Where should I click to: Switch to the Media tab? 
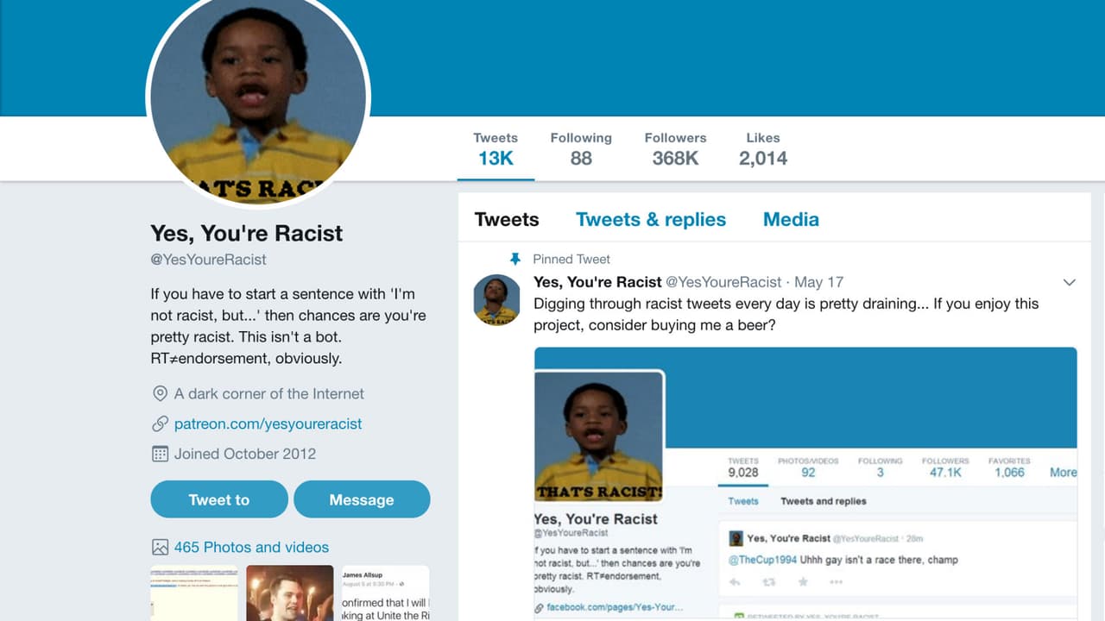pyautogui.click(x=791, y=219)
